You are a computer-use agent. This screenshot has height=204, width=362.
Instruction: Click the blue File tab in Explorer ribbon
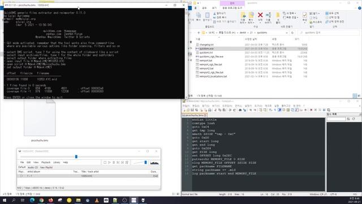tap(190, 8)
